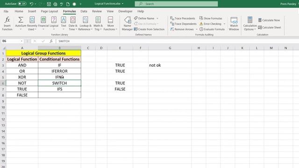Open Math & Trig functions
Viewport: 299px width, 168px height.
click(98, 23)
